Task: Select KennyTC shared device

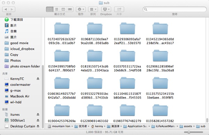Action: click(17, 79)
